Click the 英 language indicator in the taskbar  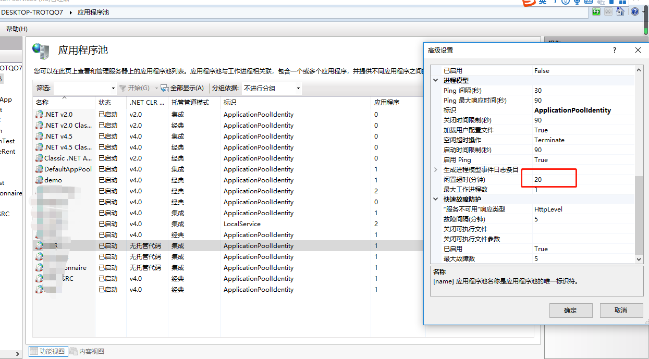(x=542, y=2)
